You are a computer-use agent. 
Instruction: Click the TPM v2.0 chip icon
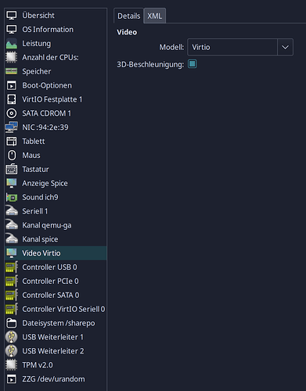pos(12,365)
